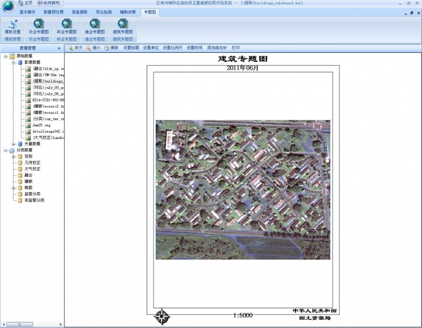Click the 影像数据 database icon
The image size is (422, 328).
pos(20,62)
